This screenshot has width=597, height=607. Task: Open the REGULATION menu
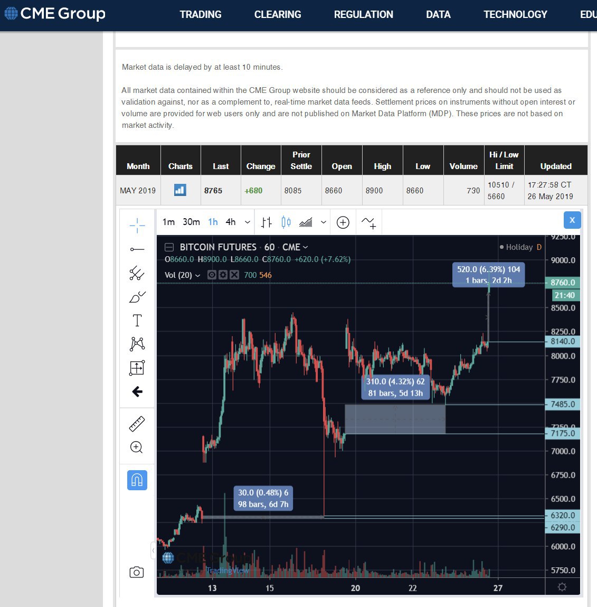coord(363,15)
